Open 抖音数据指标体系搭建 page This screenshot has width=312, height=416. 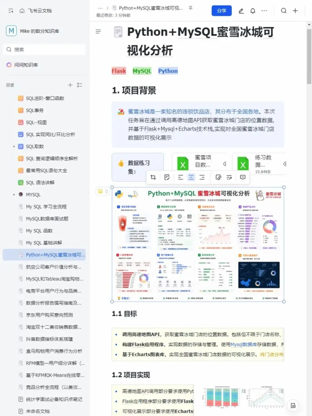click(49, 339)
